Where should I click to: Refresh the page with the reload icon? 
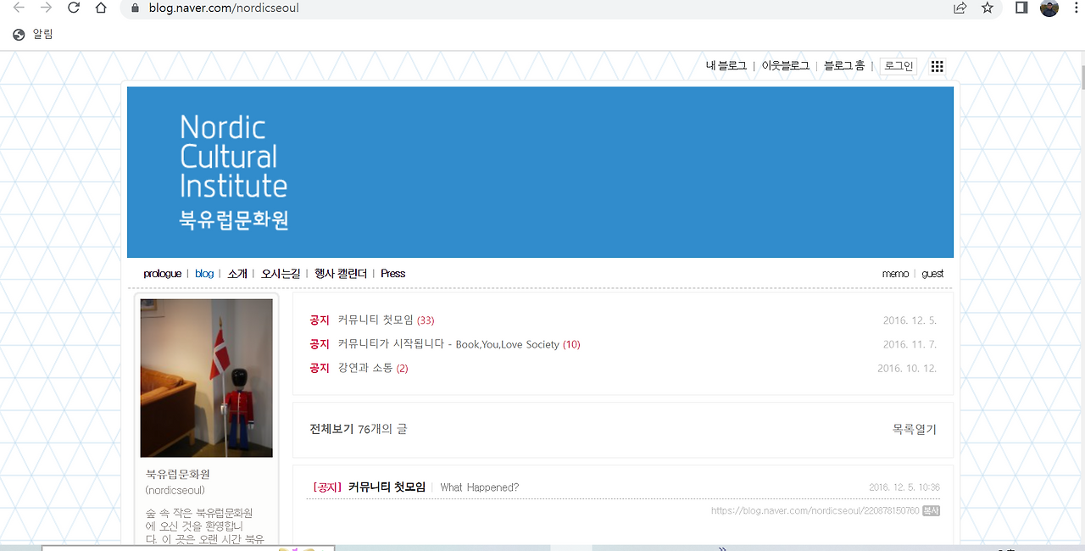pos(73,8)
